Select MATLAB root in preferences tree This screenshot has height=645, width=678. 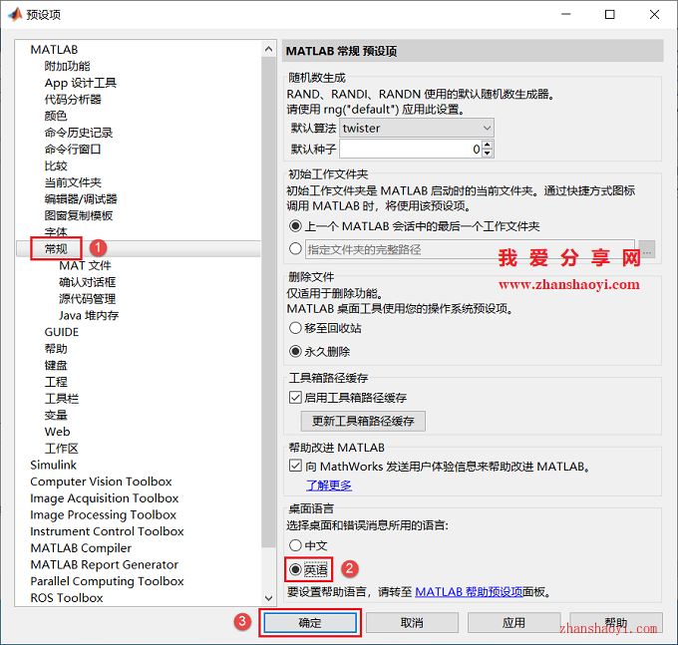[54, 50]
